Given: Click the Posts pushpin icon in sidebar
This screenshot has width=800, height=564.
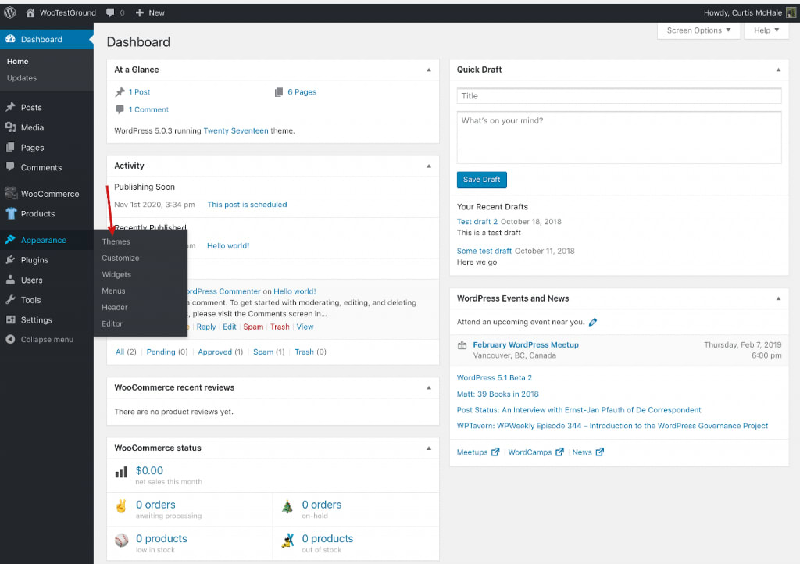Looking at the screenshot, I should click(10, 107).
